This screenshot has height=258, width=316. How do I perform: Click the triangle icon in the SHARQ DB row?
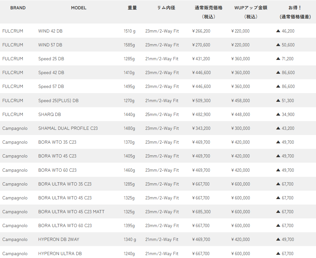(278, 115)
